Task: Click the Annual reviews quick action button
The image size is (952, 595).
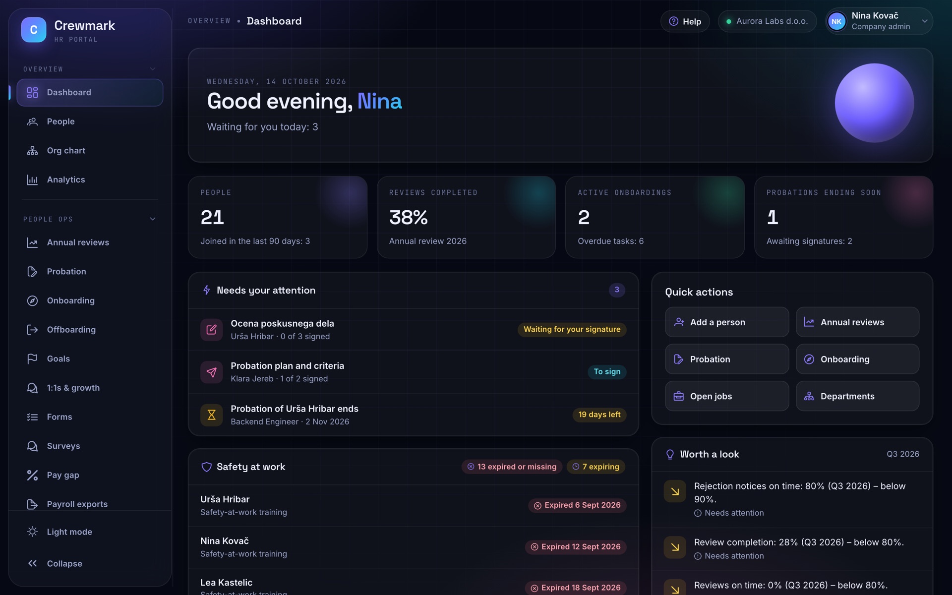Action: click(x=857, y=322)
